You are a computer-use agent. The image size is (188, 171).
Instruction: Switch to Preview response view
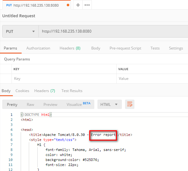pyautogui.click(x=50, y=104)
